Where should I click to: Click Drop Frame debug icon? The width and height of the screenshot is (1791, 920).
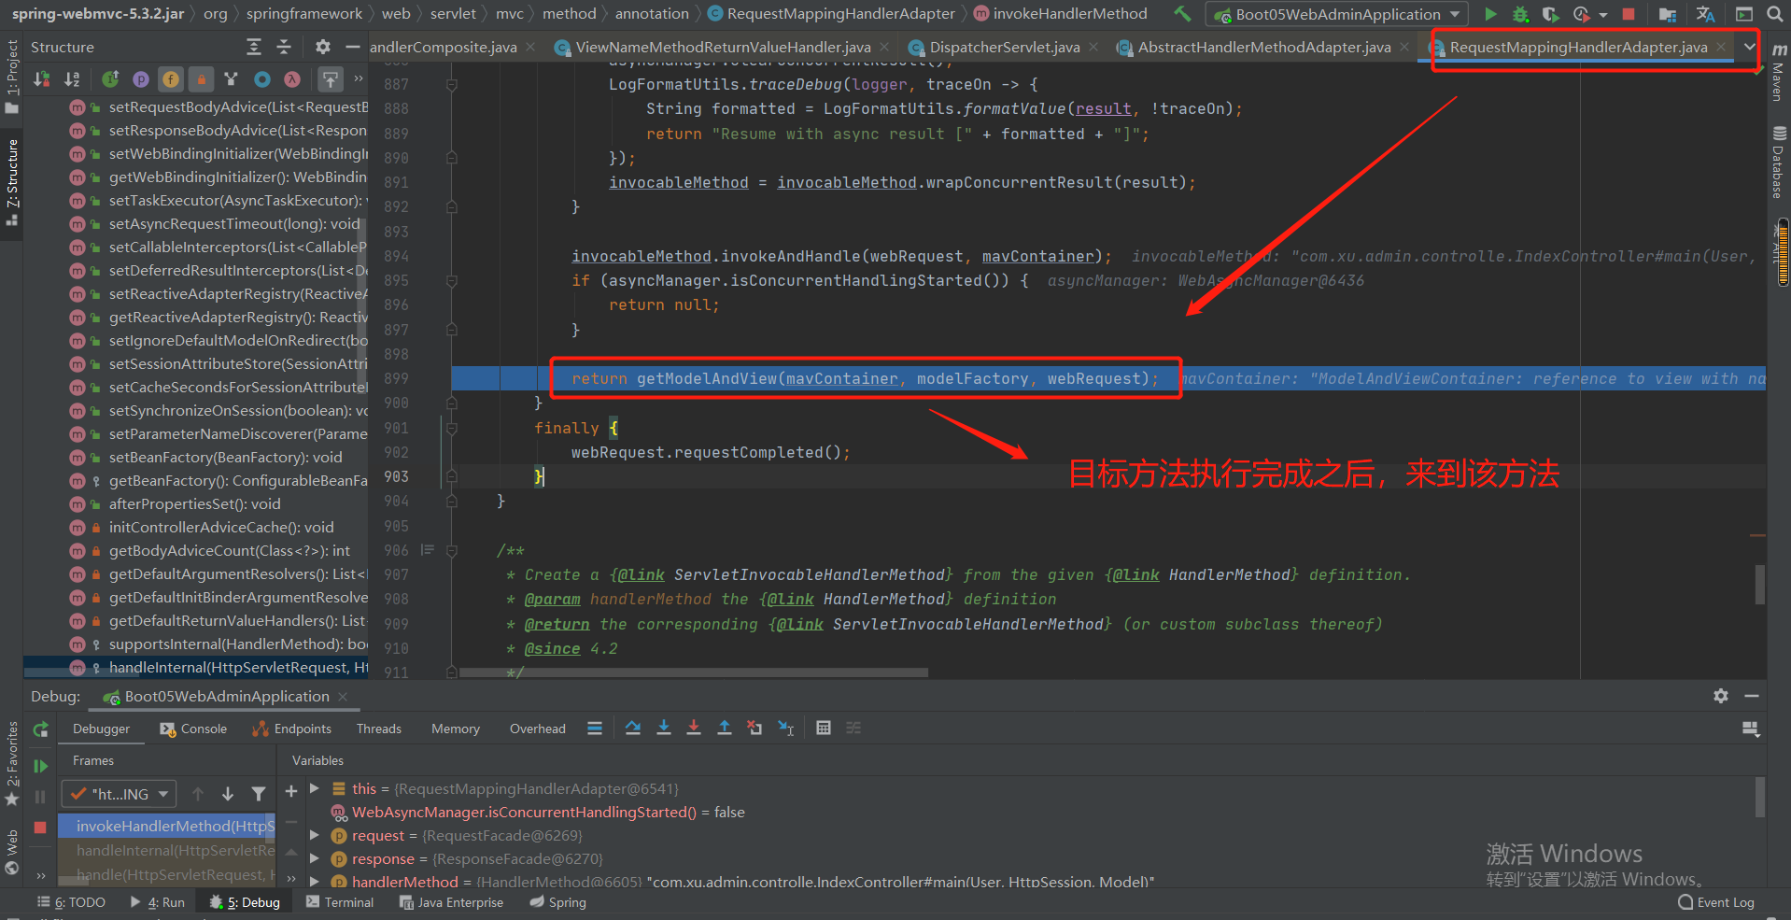click(x=754, y=729)
